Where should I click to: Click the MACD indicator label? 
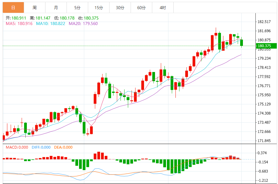[17, 147]
